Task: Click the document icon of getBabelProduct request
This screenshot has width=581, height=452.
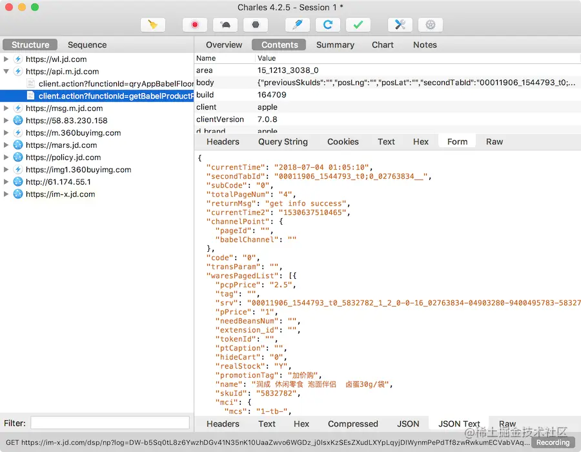Action: [x=31, y=96]
